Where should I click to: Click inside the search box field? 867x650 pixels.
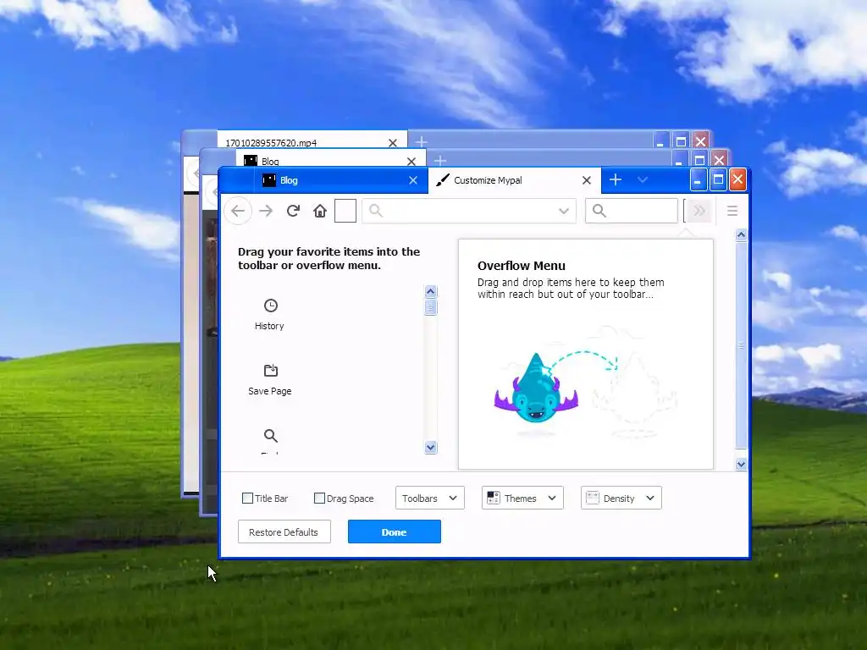(x=632, y=211)
